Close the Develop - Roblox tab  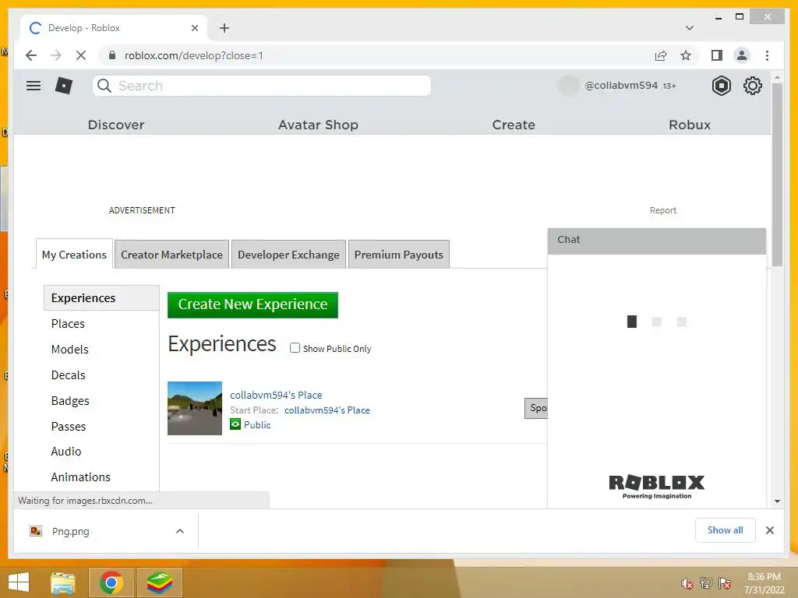pos(194,28)
